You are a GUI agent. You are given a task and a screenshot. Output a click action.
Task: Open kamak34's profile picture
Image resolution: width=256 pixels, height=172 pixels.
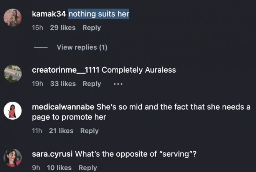coord(13,18)
